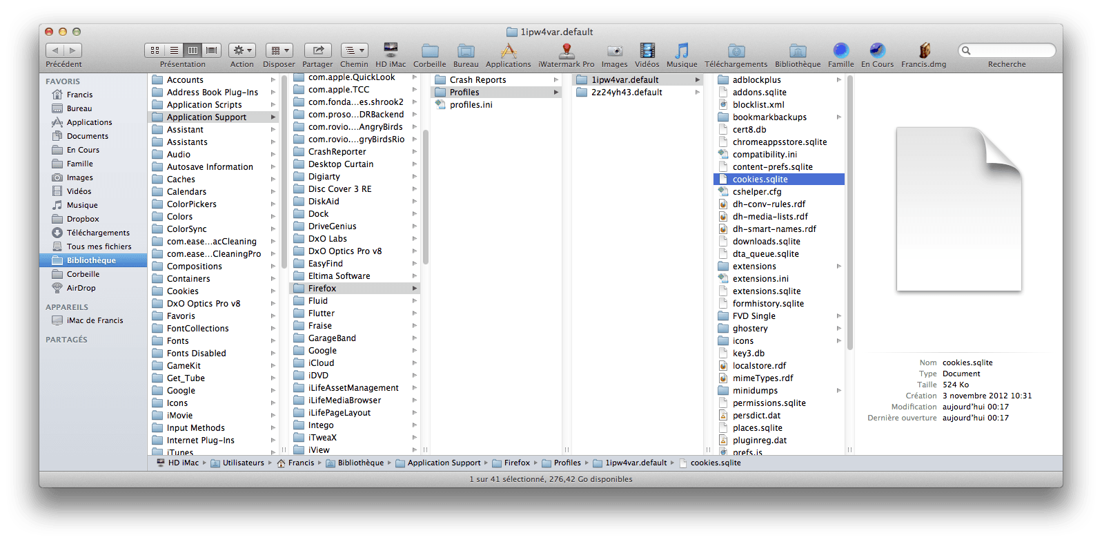1102x542 pixels.
Task: Expand minidumps folder arrow
Action: (x=839, y=391)
